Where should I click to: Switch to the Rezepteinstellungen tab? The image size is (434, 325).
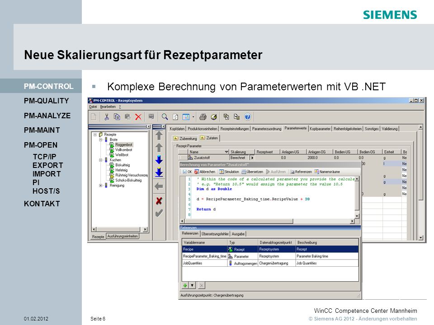235,129
